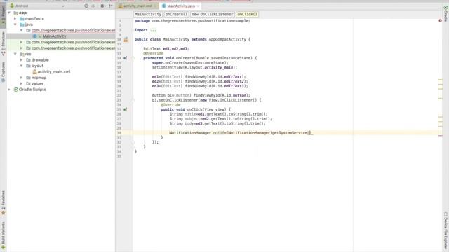Click the res folder icon
Viewport: 449px width, 252px height.
pyautogui.click(x=22, y=54)
